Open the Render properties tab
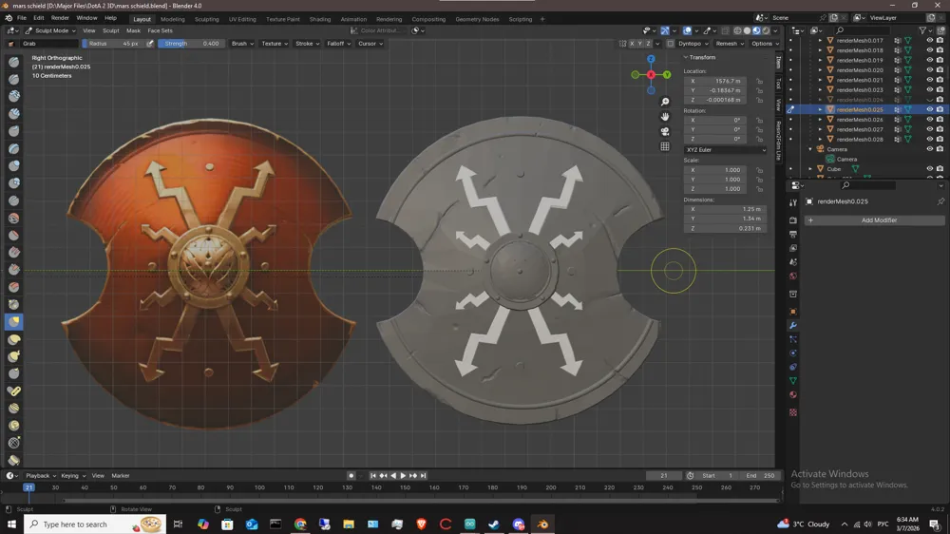Viewport: 950px width, 534px height. [x=793, y=220]
